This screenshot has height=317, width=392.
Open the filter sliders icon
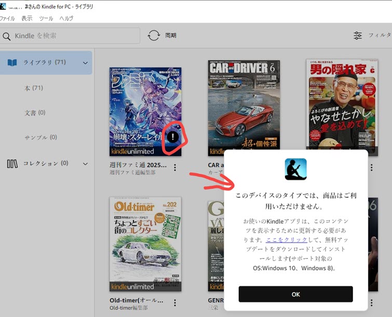pyautogui.click(x=358, y=35)
